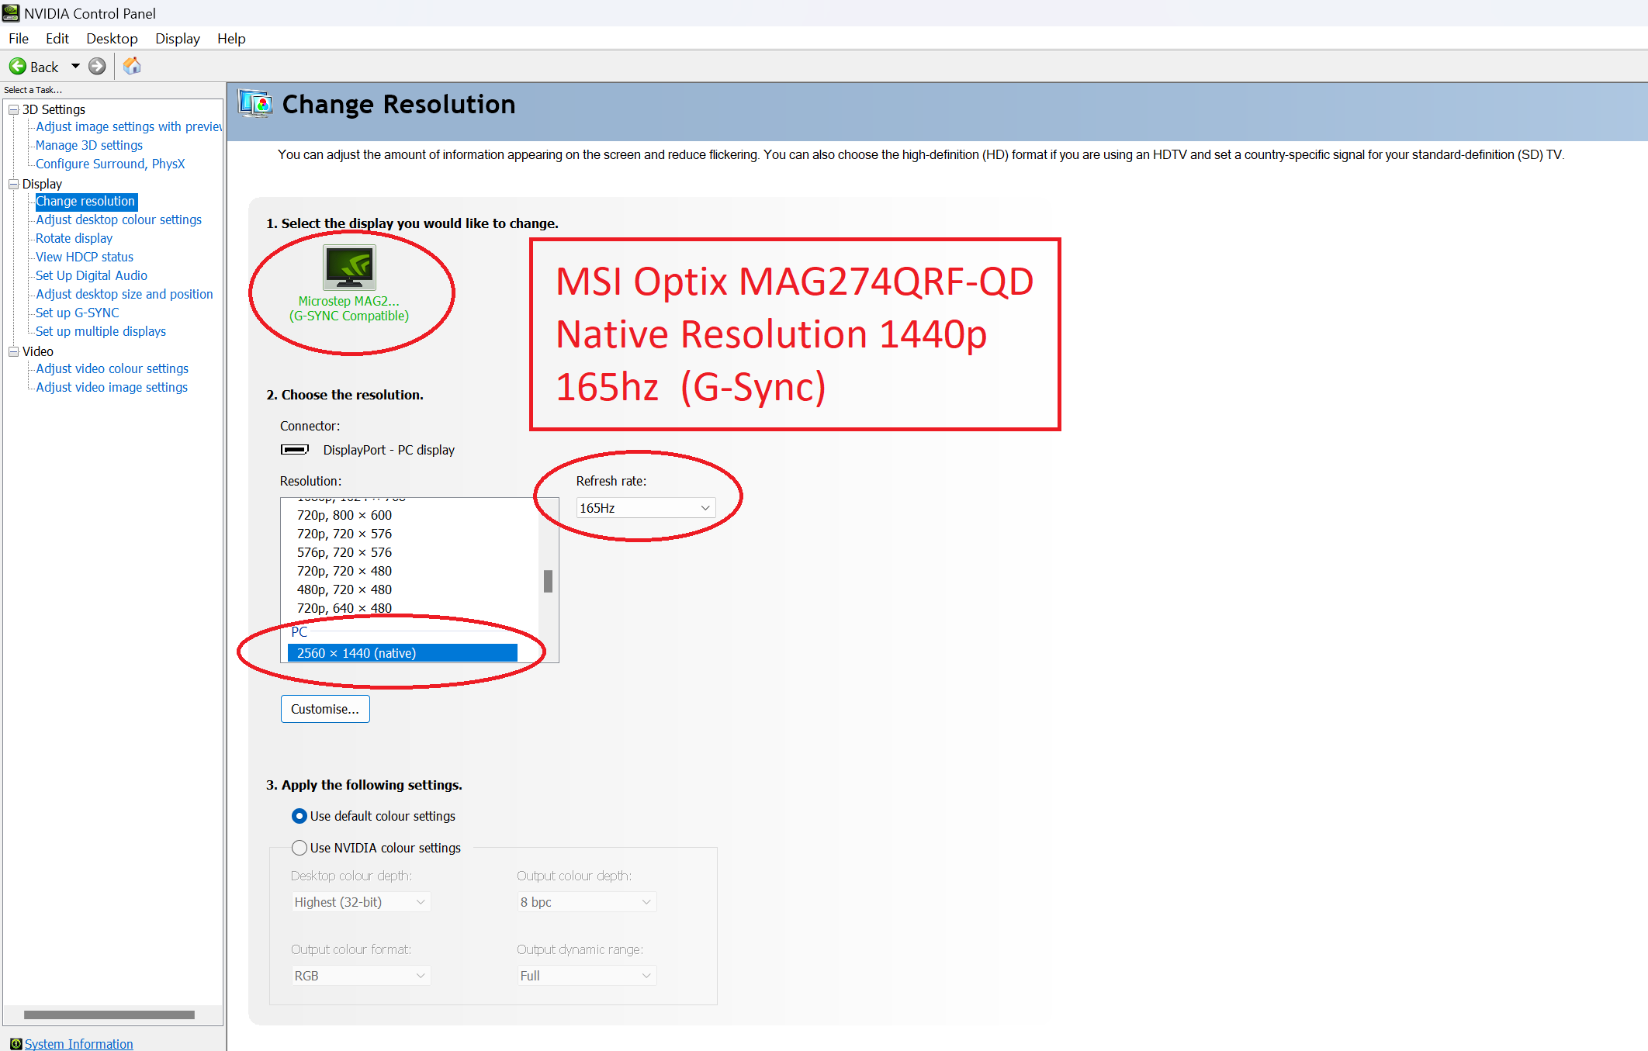Open System Information link
The image size is (1648, 1051).
click(x=78, y=1044)
